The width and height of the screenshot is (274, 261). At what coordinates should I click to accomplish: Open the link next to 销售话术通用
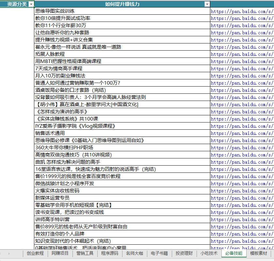[242, 133]
